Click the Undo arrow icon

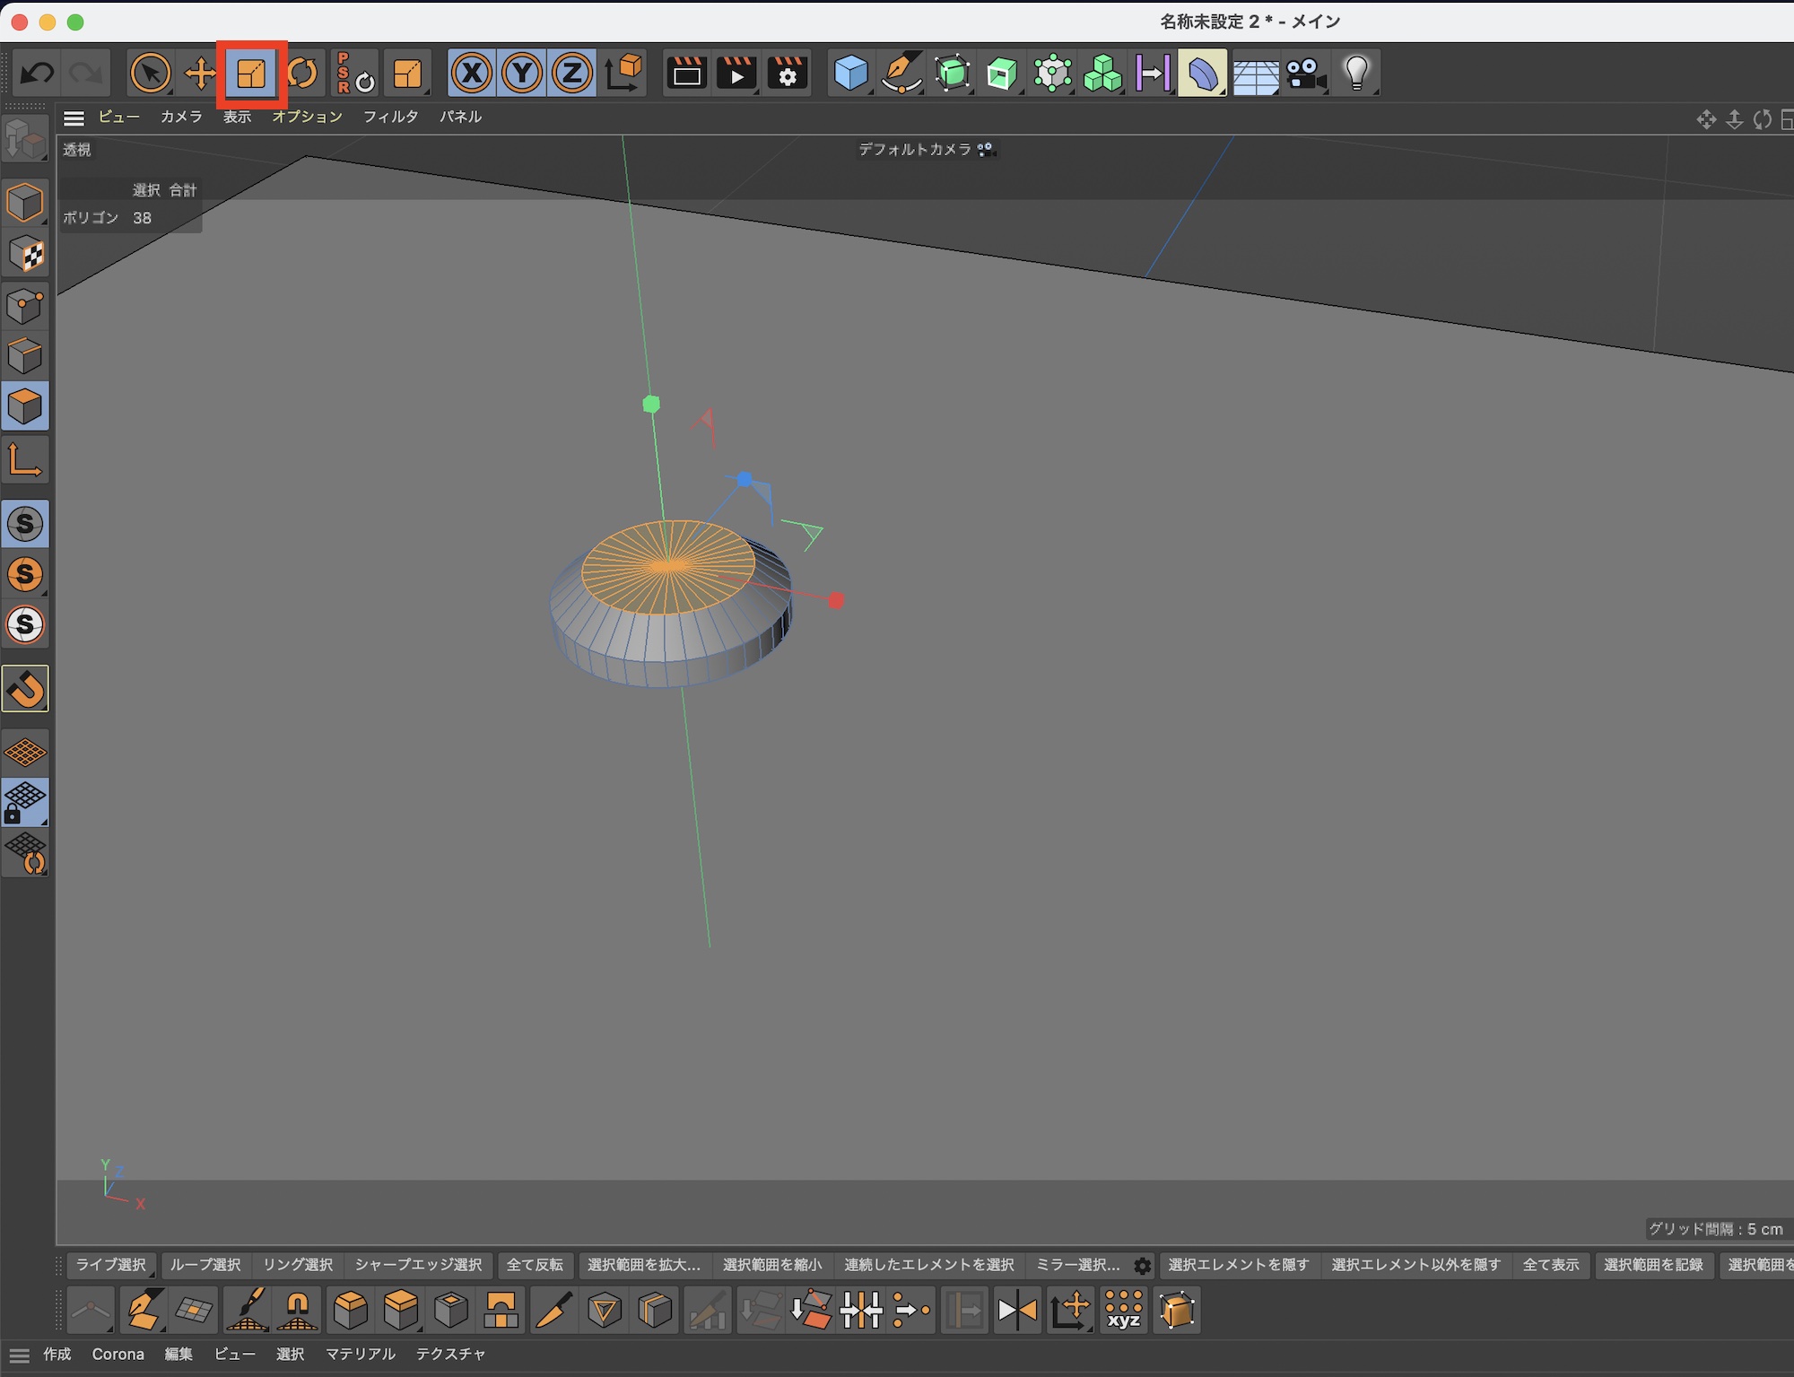coord(37,74)
